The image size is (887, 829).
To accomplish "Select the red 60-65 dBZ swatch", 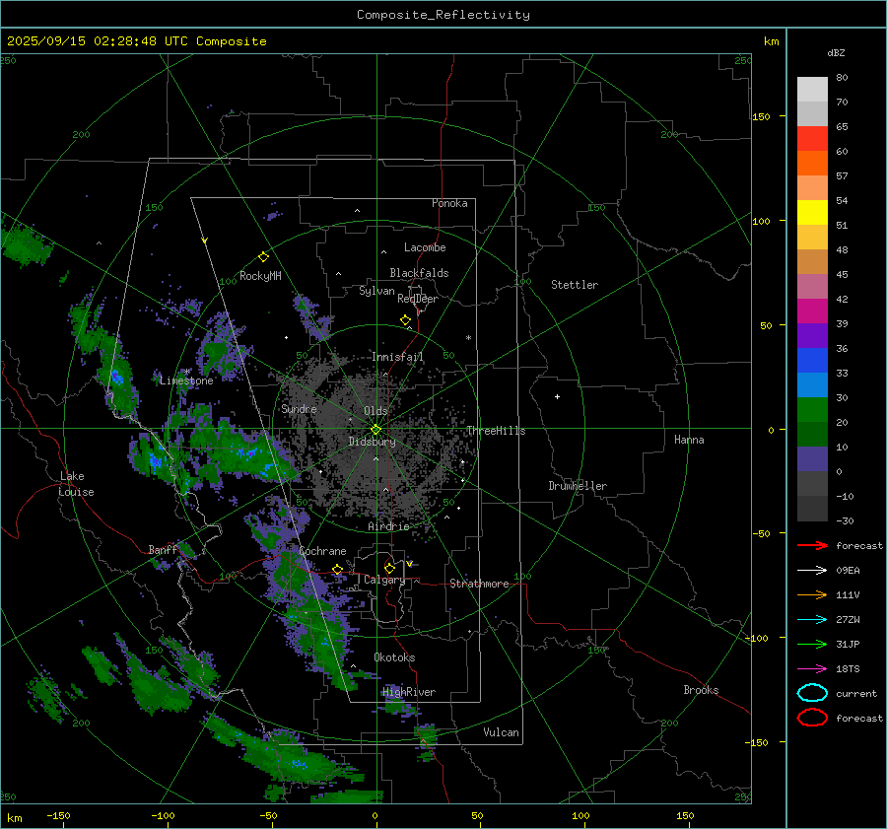I will (x=812, y=139).
